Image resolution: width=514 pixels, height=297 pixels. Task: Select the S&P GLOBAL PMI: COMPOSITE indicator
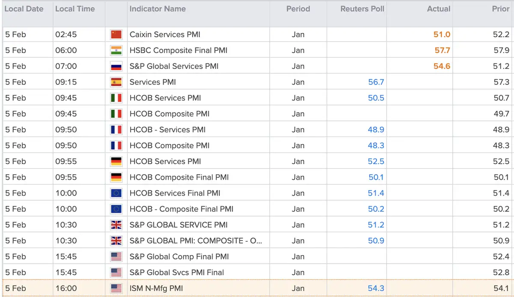(196, 241)
